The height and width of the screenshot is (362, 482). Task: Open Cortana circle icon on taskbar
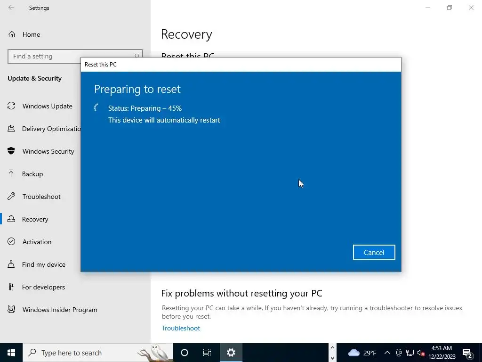(185, 353)
